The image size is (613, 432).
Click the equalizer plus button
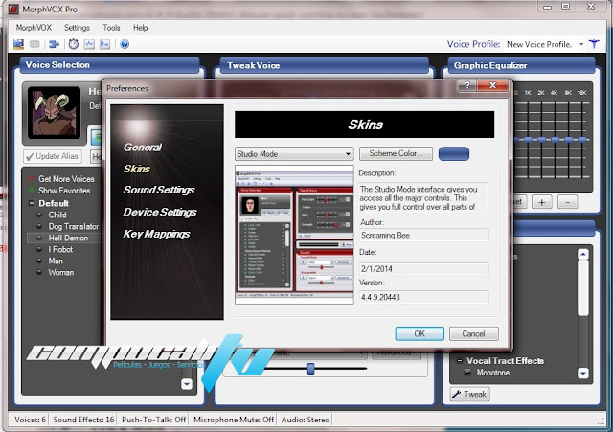tap(542, 202)
